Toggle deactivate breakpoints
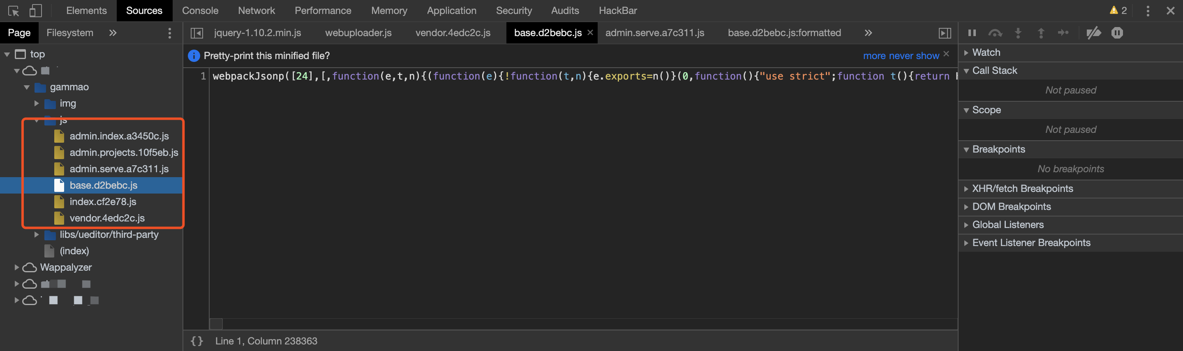 click(1093, 32)
